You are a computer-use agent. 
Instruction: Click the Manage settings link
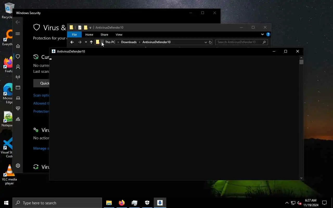click(41, 148)
